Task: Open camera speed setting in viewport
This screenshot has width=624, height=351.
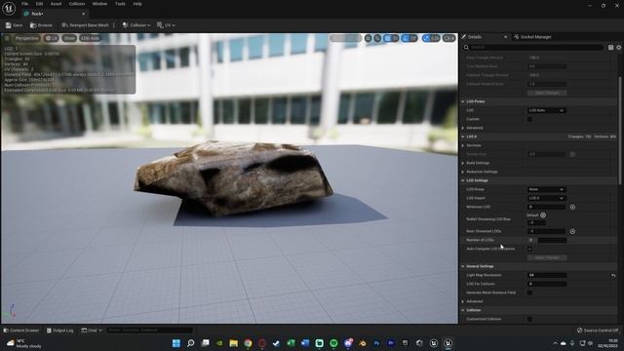Action: [448, 38]
